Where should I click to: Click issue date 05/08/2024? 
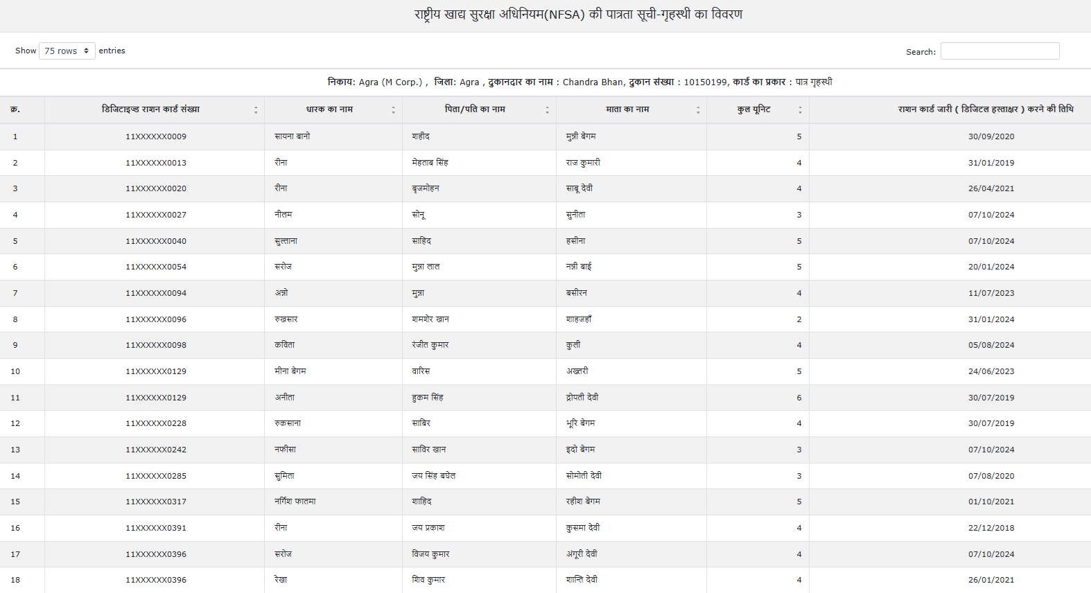tap(991, 345)
